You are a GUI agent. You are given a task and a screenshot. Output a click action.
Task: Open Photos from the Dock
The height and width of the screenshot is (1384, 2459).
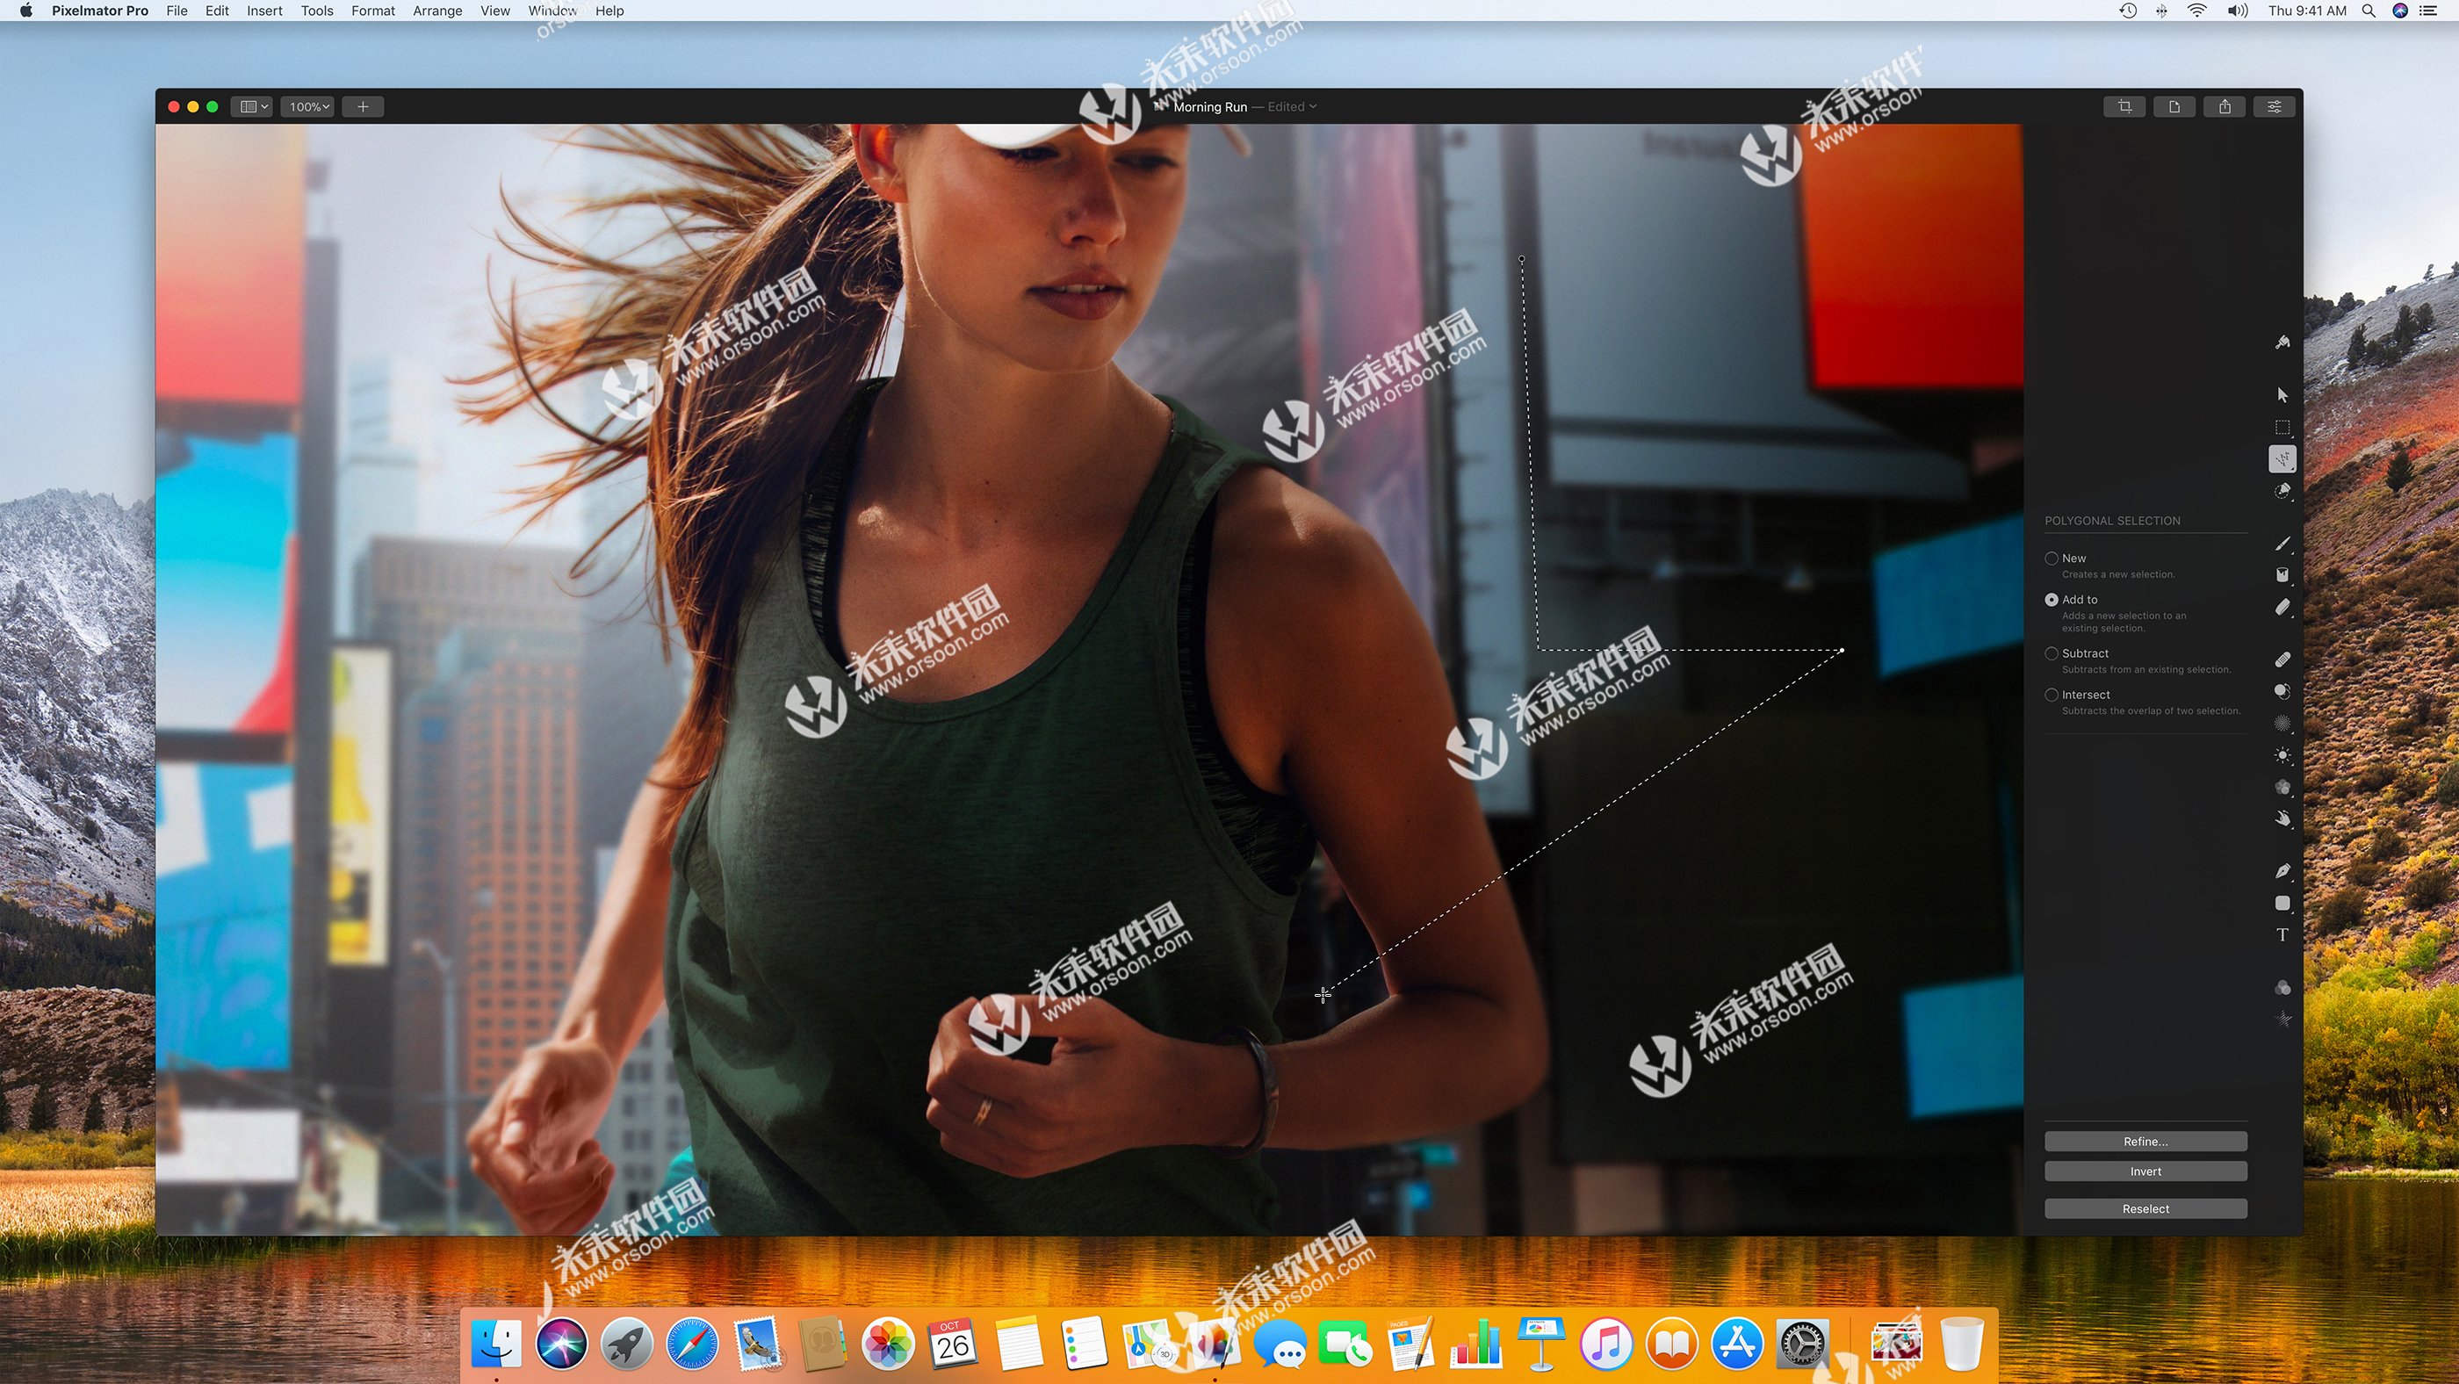click(x=888, y=1343)
